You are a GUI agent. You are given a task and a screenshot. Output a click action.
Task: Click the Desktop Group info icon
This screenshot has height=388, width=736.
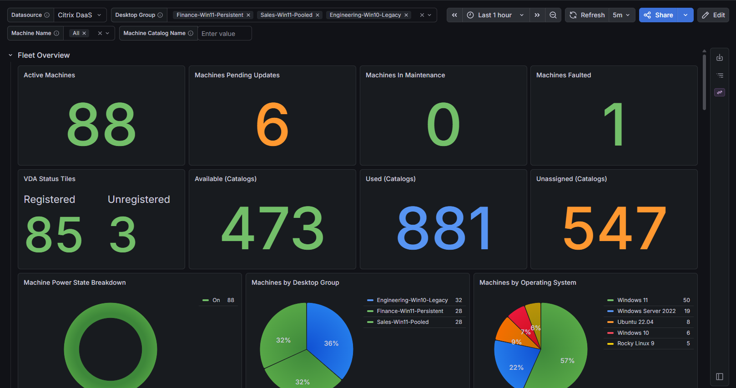coord(160,15)
